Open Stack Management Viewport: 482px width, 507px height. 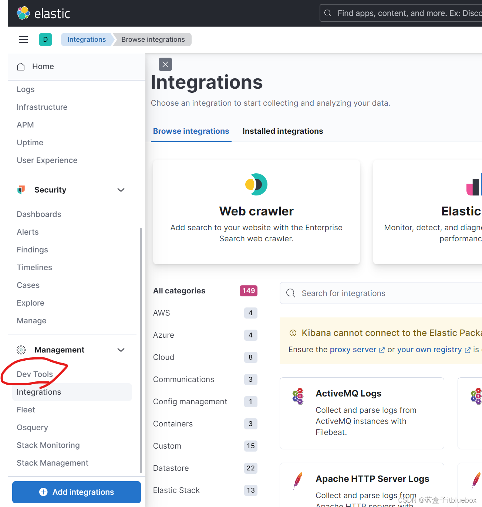point(53,463)
